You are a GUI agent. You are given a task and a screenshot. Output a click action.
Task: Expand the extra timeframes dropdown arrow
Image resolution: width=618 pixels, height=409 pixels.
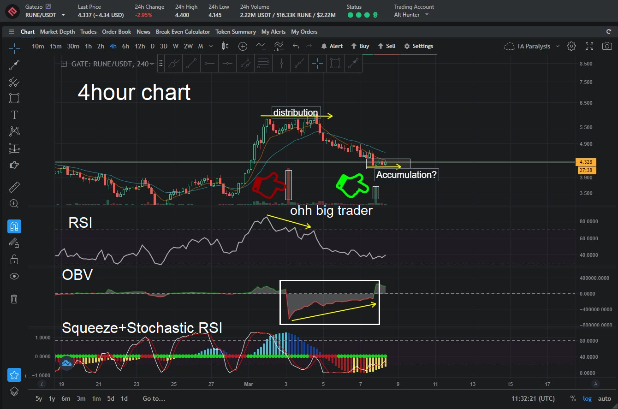tap(211, 46)
